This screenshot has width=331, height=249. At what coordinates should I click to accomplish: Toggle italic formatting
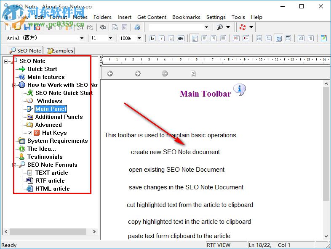click(x=162, y=38)
